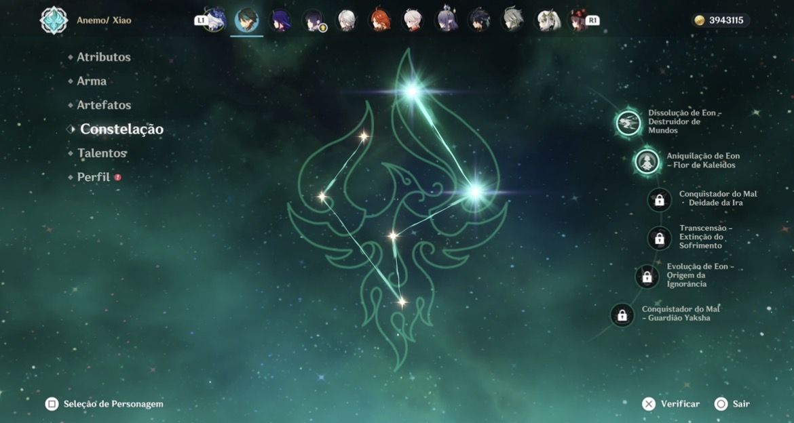The image size is (794, 423).
Task: Click the gold Mora coin icon
Action: click(699, 20)
